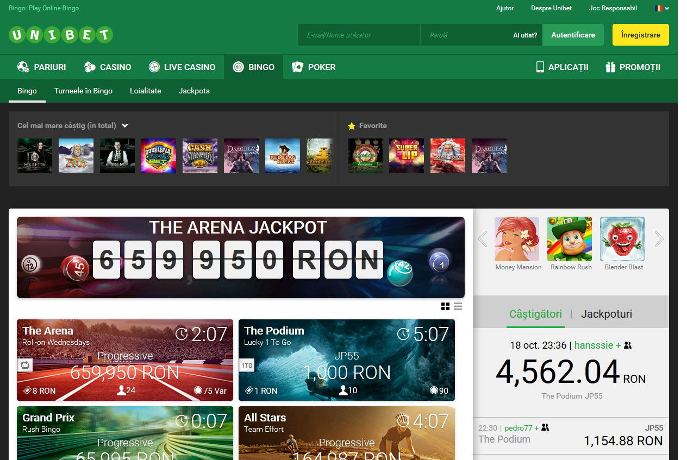Click the Ai uitat? link

tap(525, 35)
